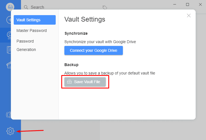This screenshot has height=140, width=206.
Task: Open the logins sidebar icon
Action: point(9,35)
